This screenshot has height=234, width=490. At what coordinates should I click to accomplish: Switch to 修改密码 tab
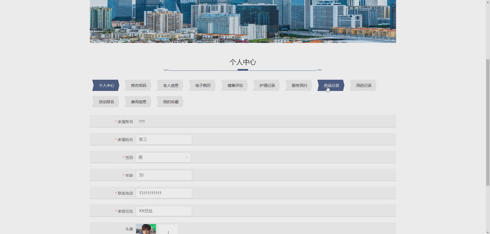[x=138, y=85]
